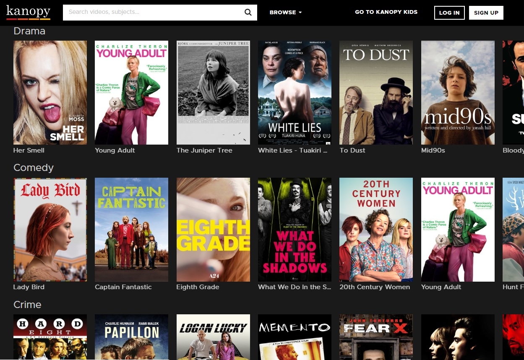Open the Memento movie poster

pos(295,337)
